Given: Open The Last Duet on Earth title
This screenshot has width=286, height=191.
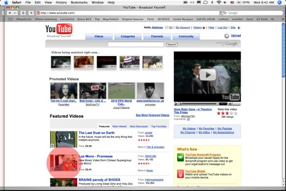Looking at the screenshot, I should pos(97,133).
